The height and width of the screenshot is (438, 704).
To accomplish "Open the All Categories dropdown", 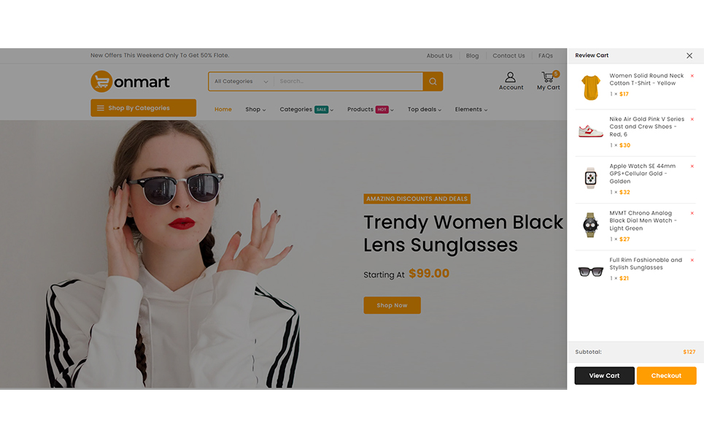I will (241, 81).
